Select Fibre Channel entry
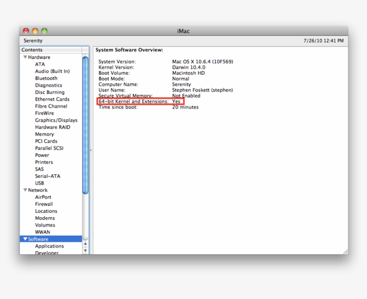 tap(51, 106)
